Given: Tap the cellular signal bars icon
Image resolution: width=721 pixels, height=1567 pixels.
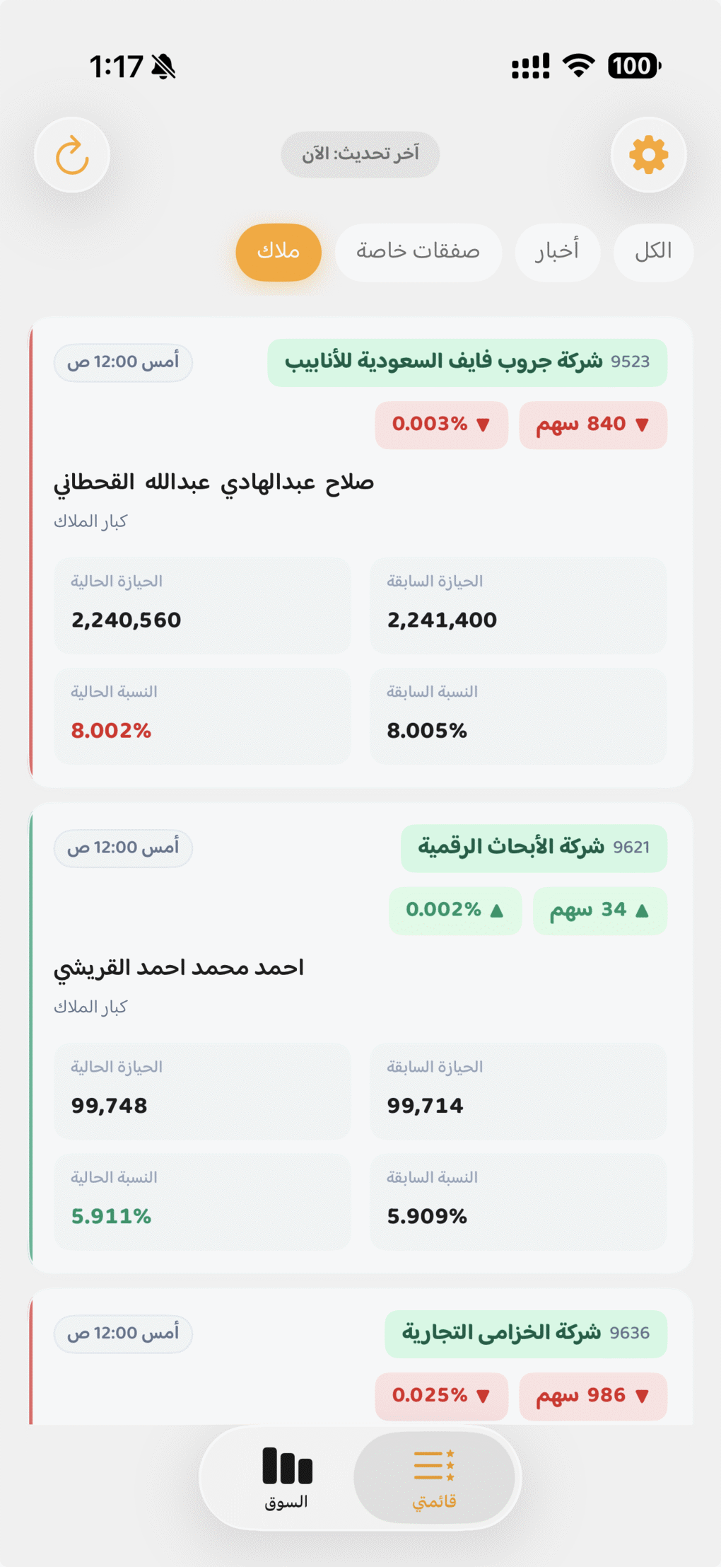Looking at the screenshot, I should [x=530, y=67].
